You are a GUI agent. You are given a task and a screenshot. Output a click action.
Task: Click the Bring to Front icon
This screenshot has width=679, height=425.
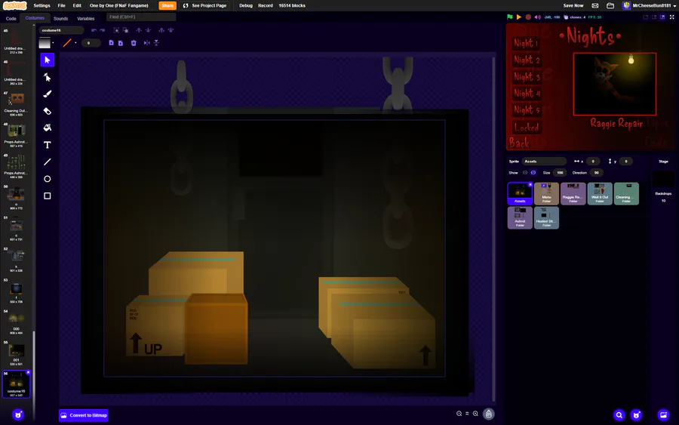point(161,30)
